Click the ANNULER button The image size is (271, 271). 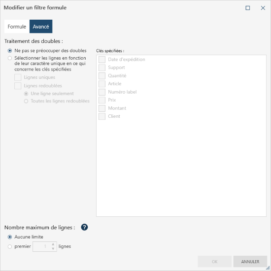coord(250,262)
